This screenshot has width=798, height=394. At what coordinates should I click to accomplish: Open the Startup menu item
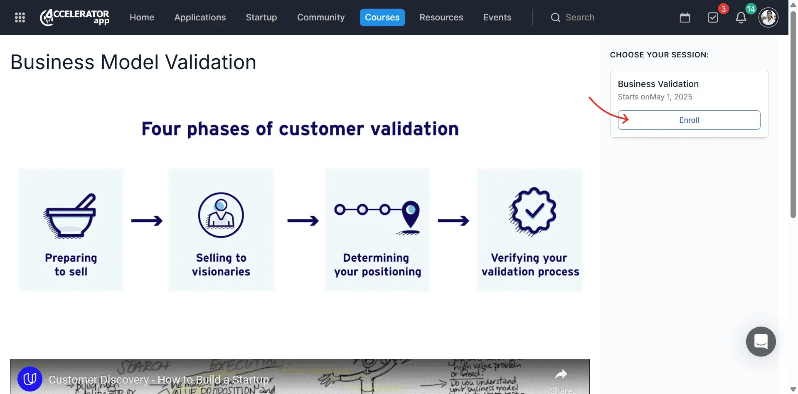pyautogui.click(x=261, y=17)
